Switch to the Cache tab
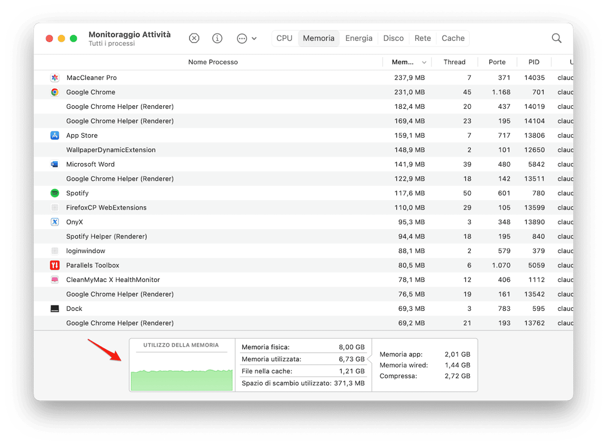The image size is (607, 445). pos(453,38)
